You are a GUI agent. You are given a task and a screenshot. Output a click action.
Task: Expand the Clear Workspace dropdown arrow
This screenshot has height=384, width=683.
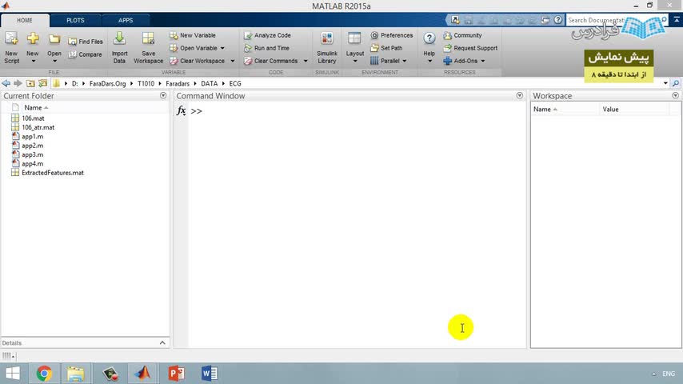point(232,61)
